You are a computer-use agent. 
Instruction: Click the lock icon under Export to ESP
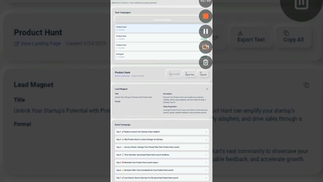pos(170,76)
